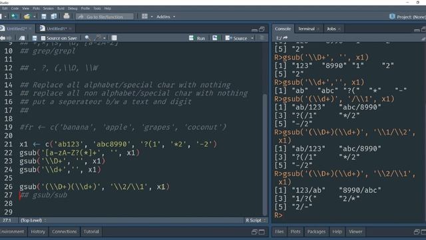Re-run previous code region icon
The image size is (426, 240).
[x=215, y=38]
